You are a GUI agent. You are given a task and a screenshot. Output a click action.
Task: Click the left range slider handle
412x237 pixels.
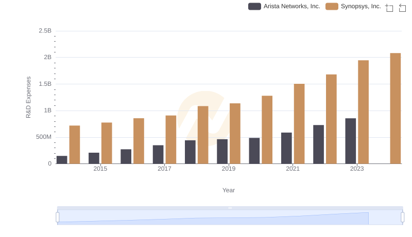[58, 217]
